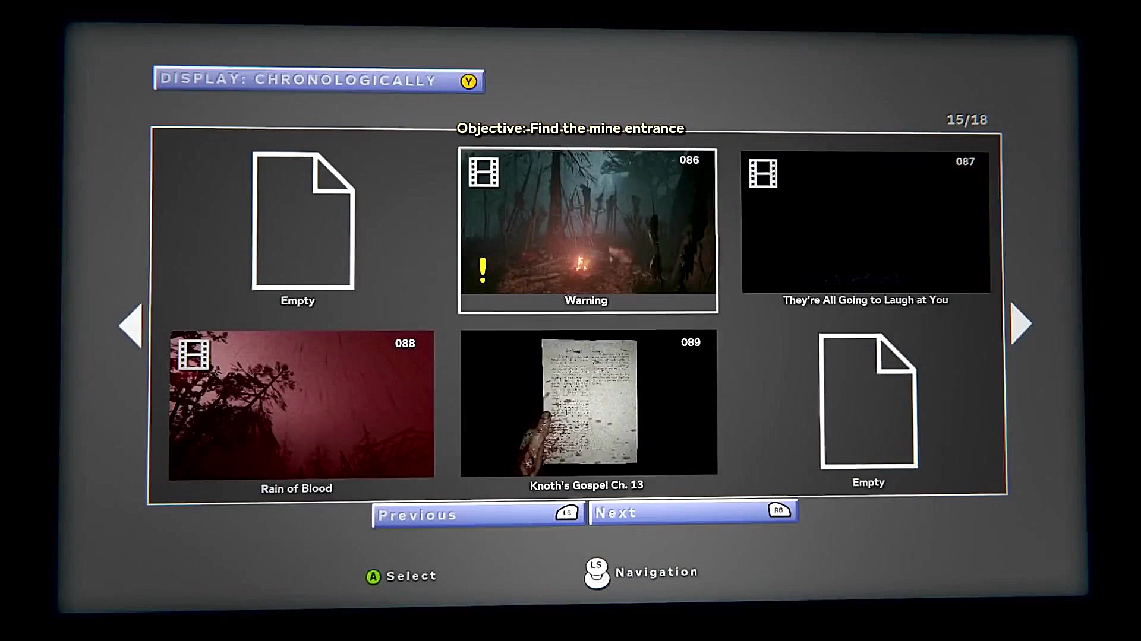
Task: Go to previous page with left arrow
Action: tap(131, 325)
